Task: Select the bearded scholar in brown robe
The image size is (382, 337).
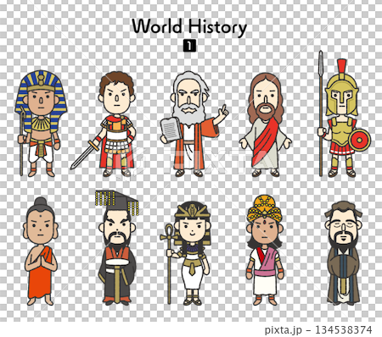Action: 343,253
